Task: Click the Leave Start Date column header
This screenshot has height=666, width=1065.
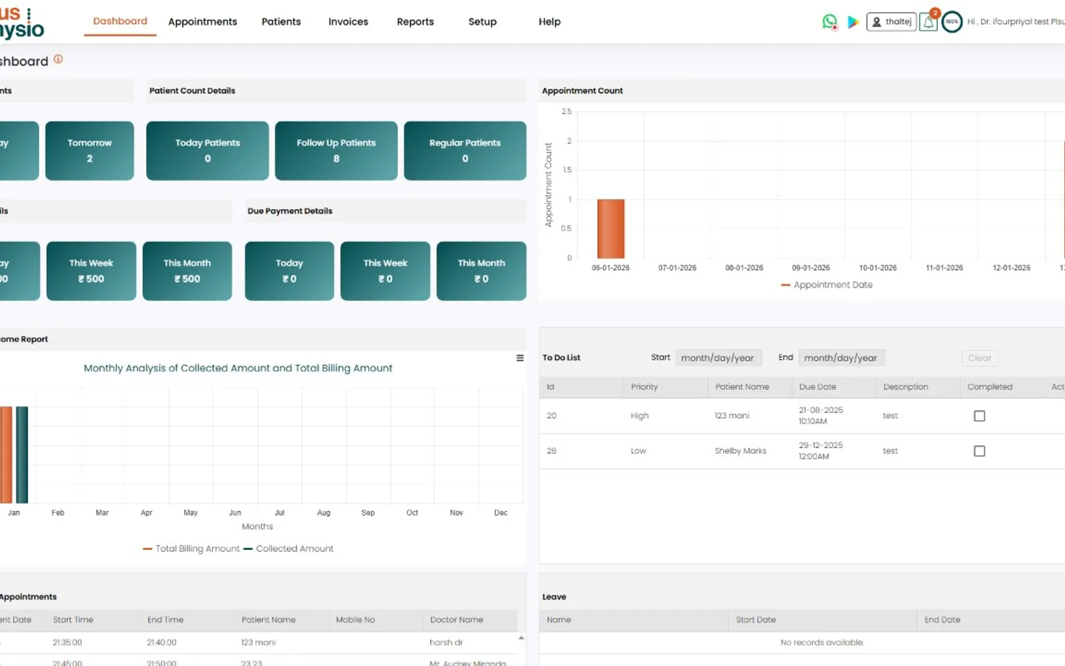Action: click(755, 620)
